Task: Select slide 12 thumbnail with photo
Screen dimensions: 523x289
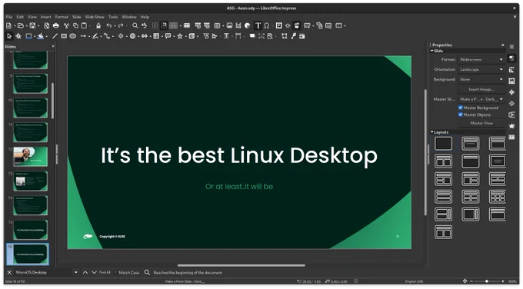Action: click(x=30, y=156)
